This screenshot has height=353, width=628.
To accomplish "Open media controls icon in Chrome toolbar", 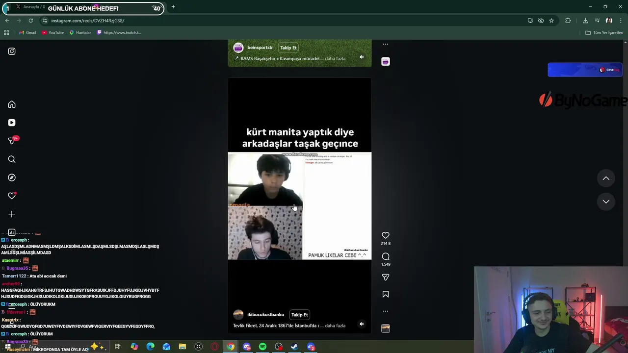I will click(597, 21).
